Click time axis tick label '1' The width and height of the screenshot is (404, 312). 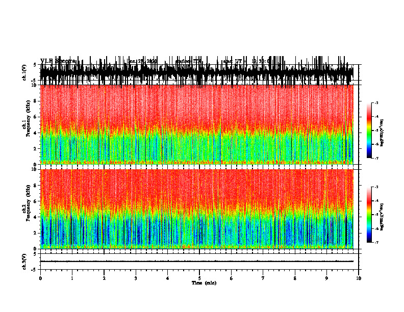tap(72, 278)
